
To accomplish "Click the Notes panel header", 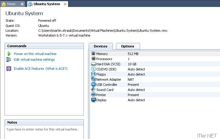I will tap(44, 122).
